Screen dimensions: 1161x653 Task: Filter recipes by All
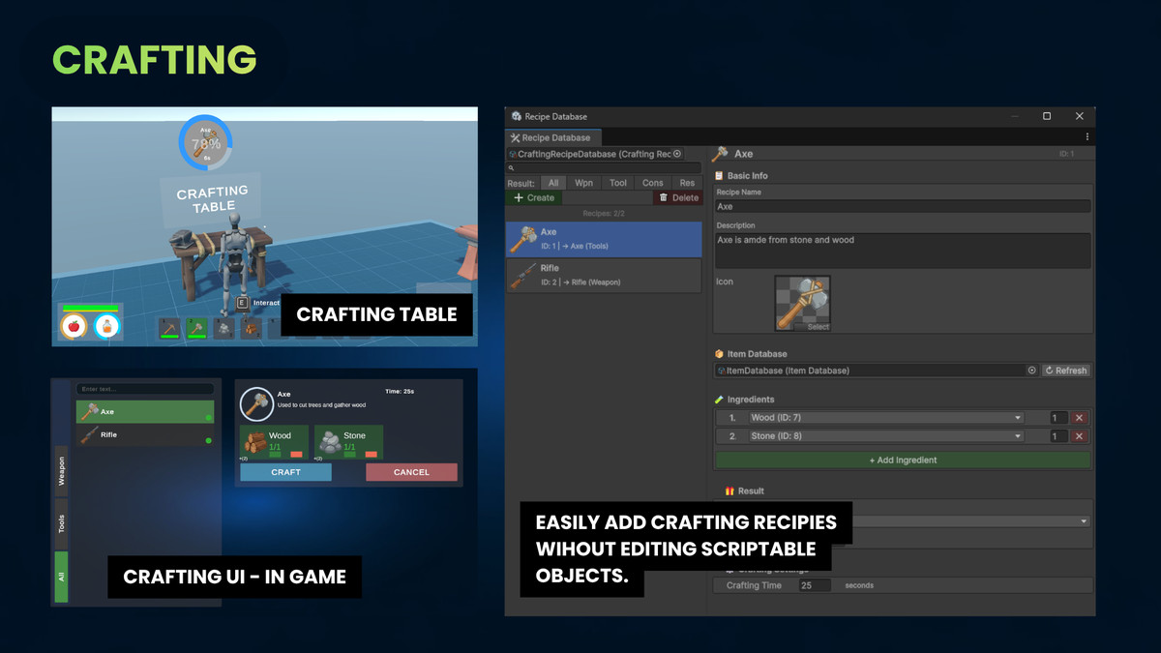point(553,183)
